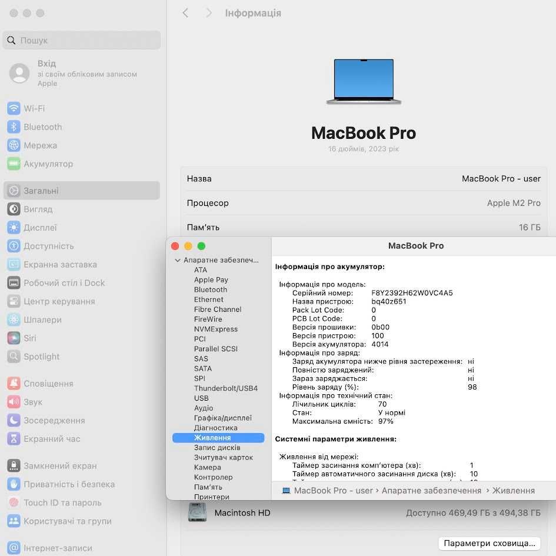
Task: Open the Дисплеї icon
Action: click(14, 227)
